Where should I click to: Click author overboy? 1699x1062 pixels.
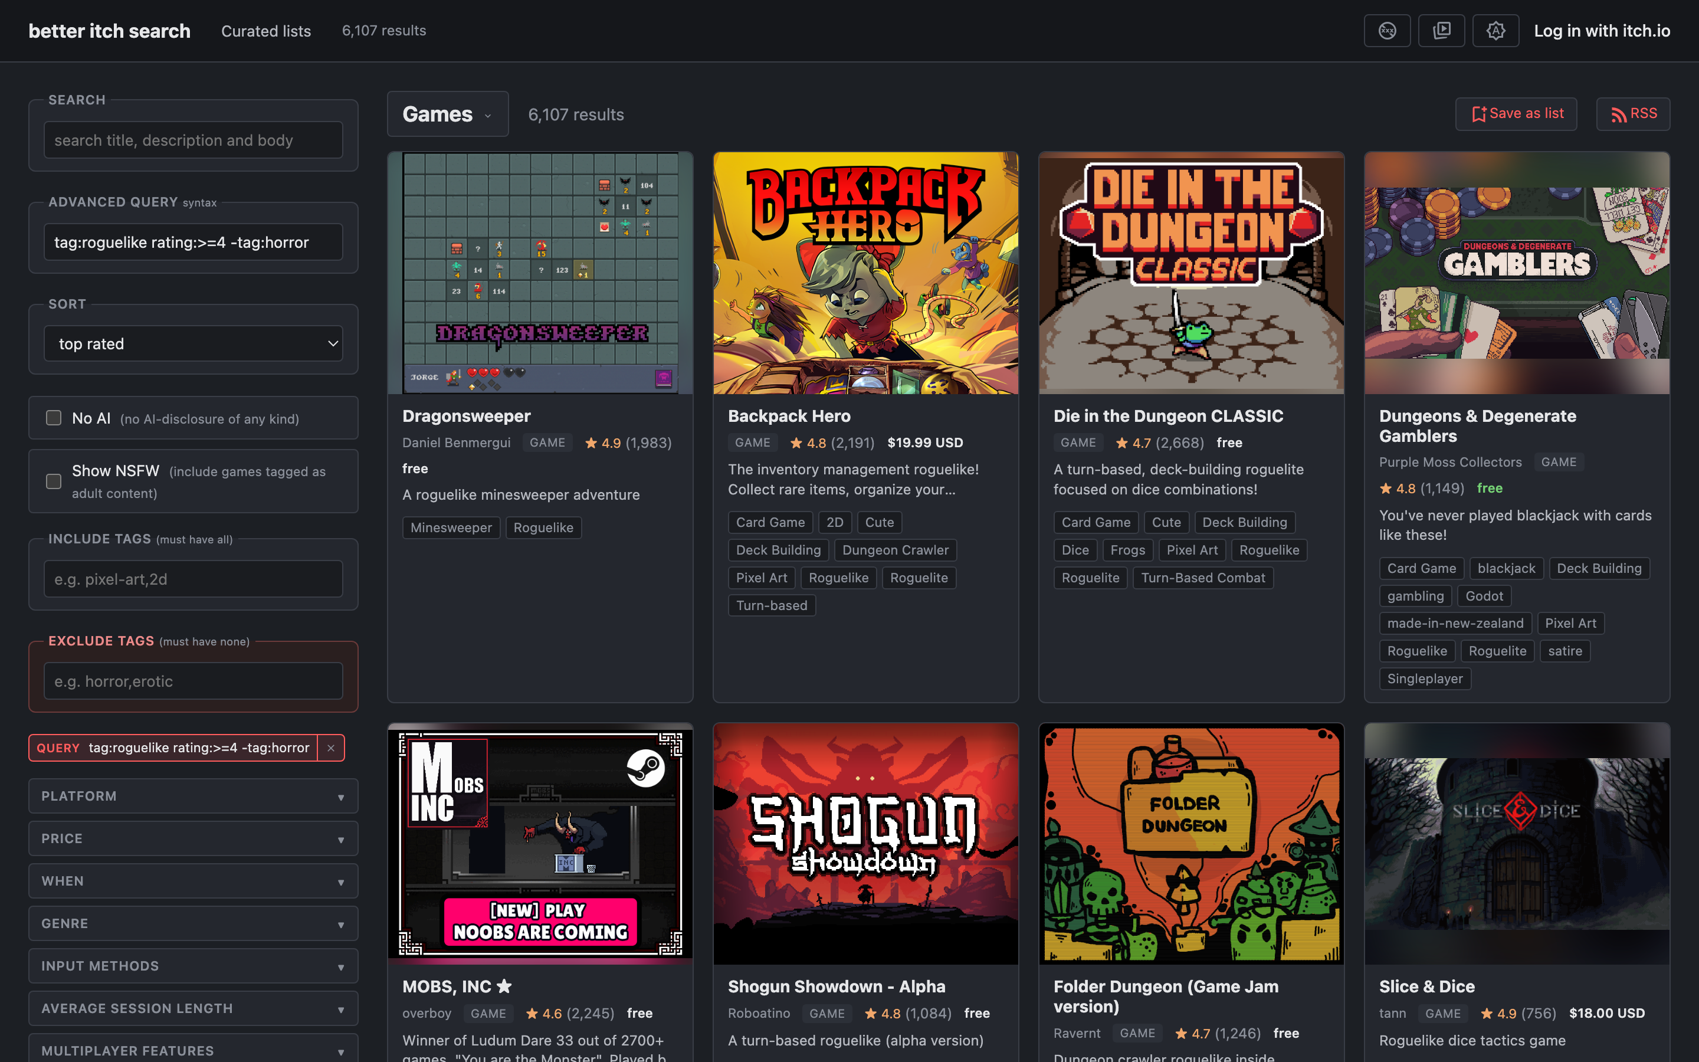click(427, 1013)
